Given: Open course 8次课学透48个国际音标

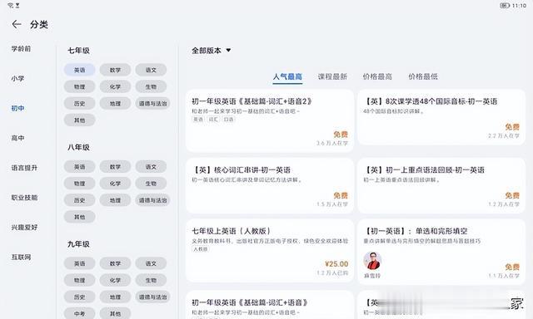Looking at the screenshot, I should click(441, 117).
